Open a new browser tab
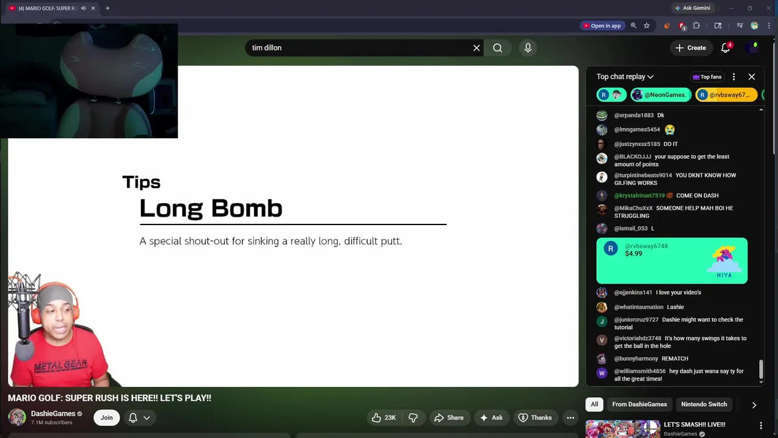The image size is (778, 438). (108, 8)
